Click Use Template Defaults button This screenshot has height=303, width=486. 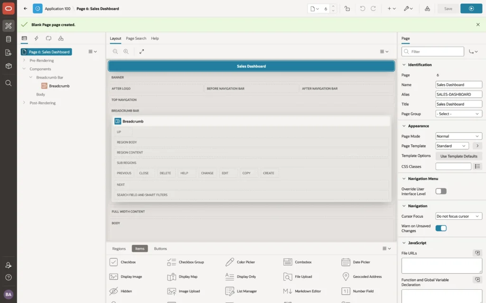[x=459, y=156]
